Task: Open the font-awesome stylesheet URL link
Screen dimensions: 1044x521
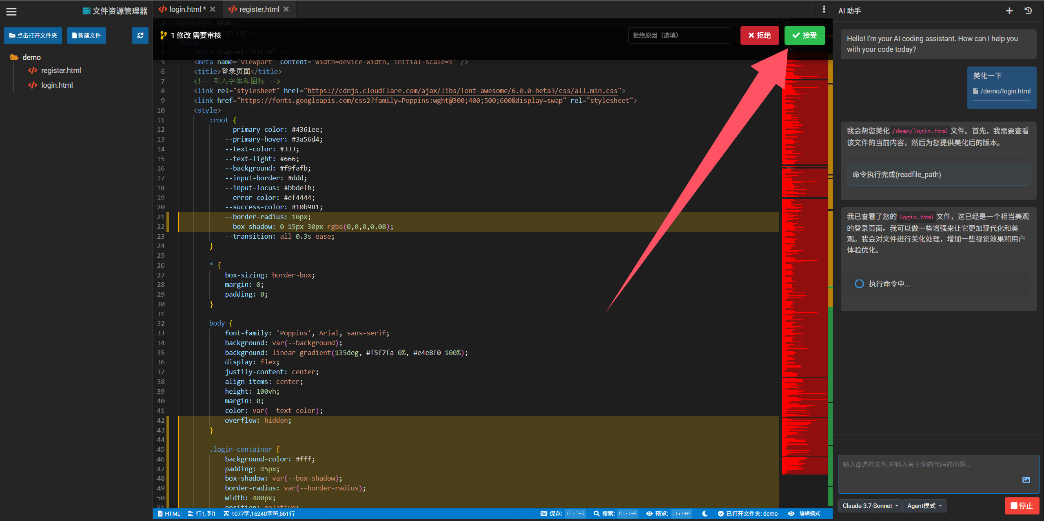Action: [462, 91]
